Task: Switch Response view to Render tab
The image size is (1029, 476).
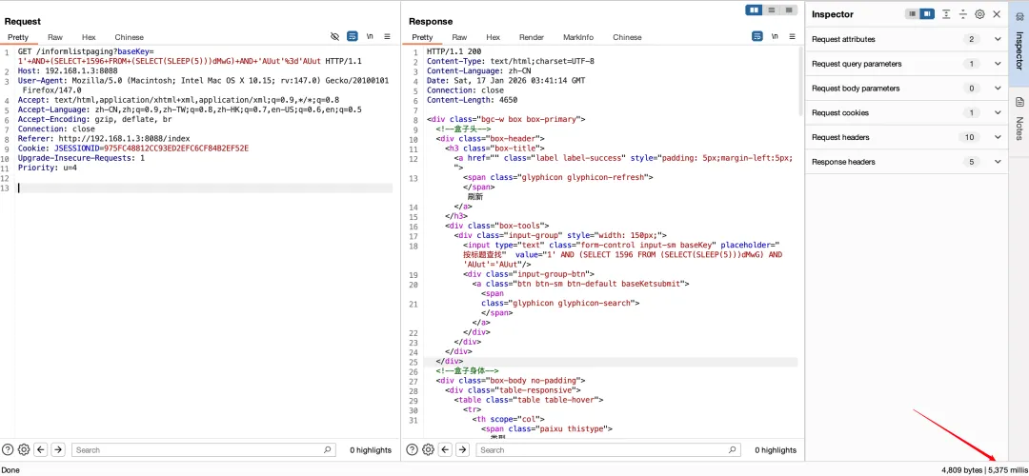Action: [x=532, y=37]
